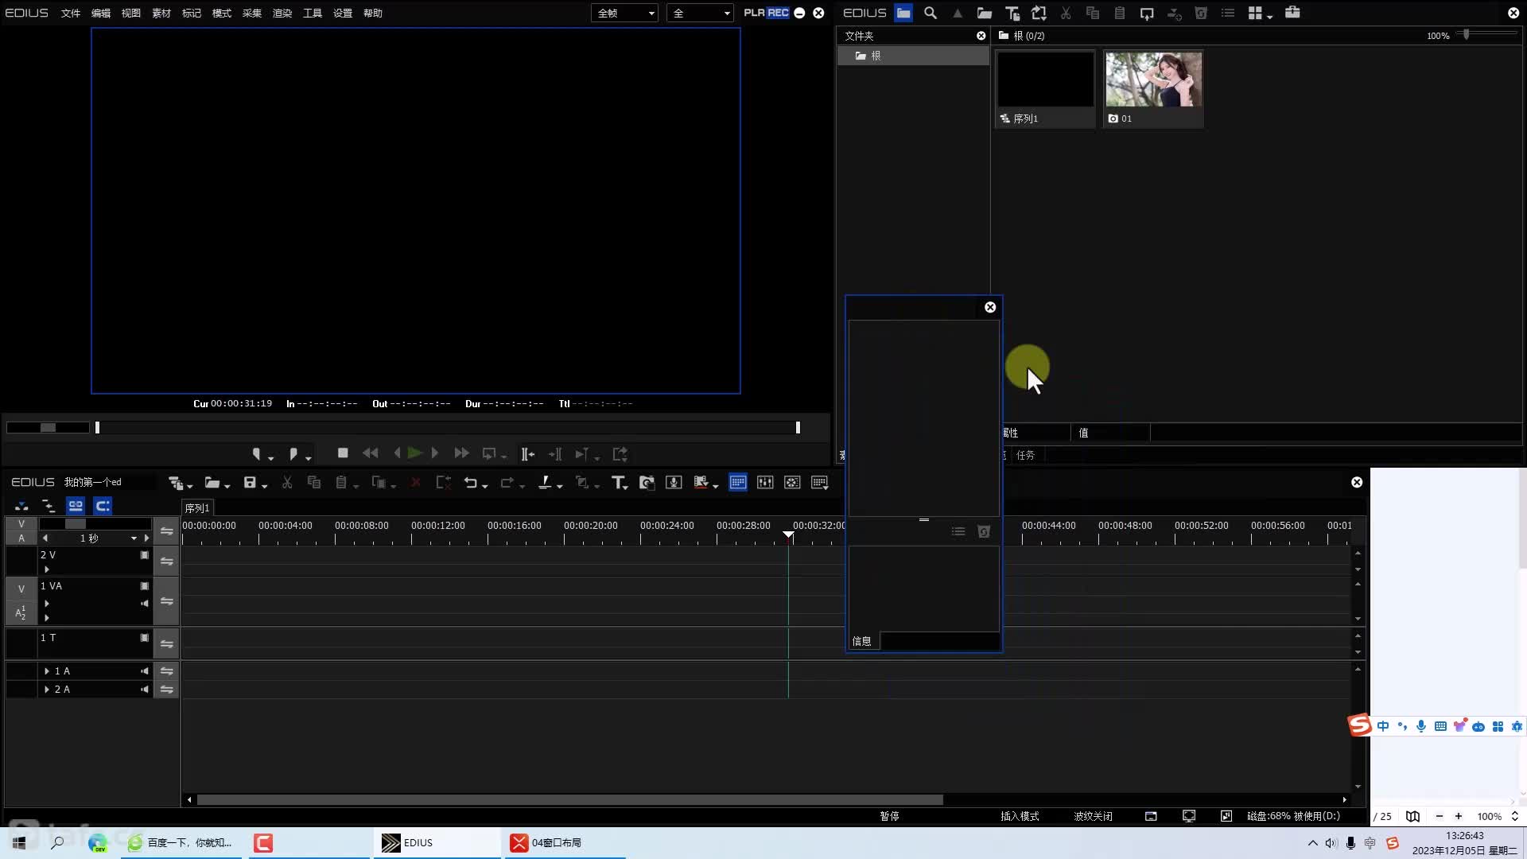Viewport: 1527px width, 859px height.
Task: Click the stop button in the player
Action: point(343,453)
